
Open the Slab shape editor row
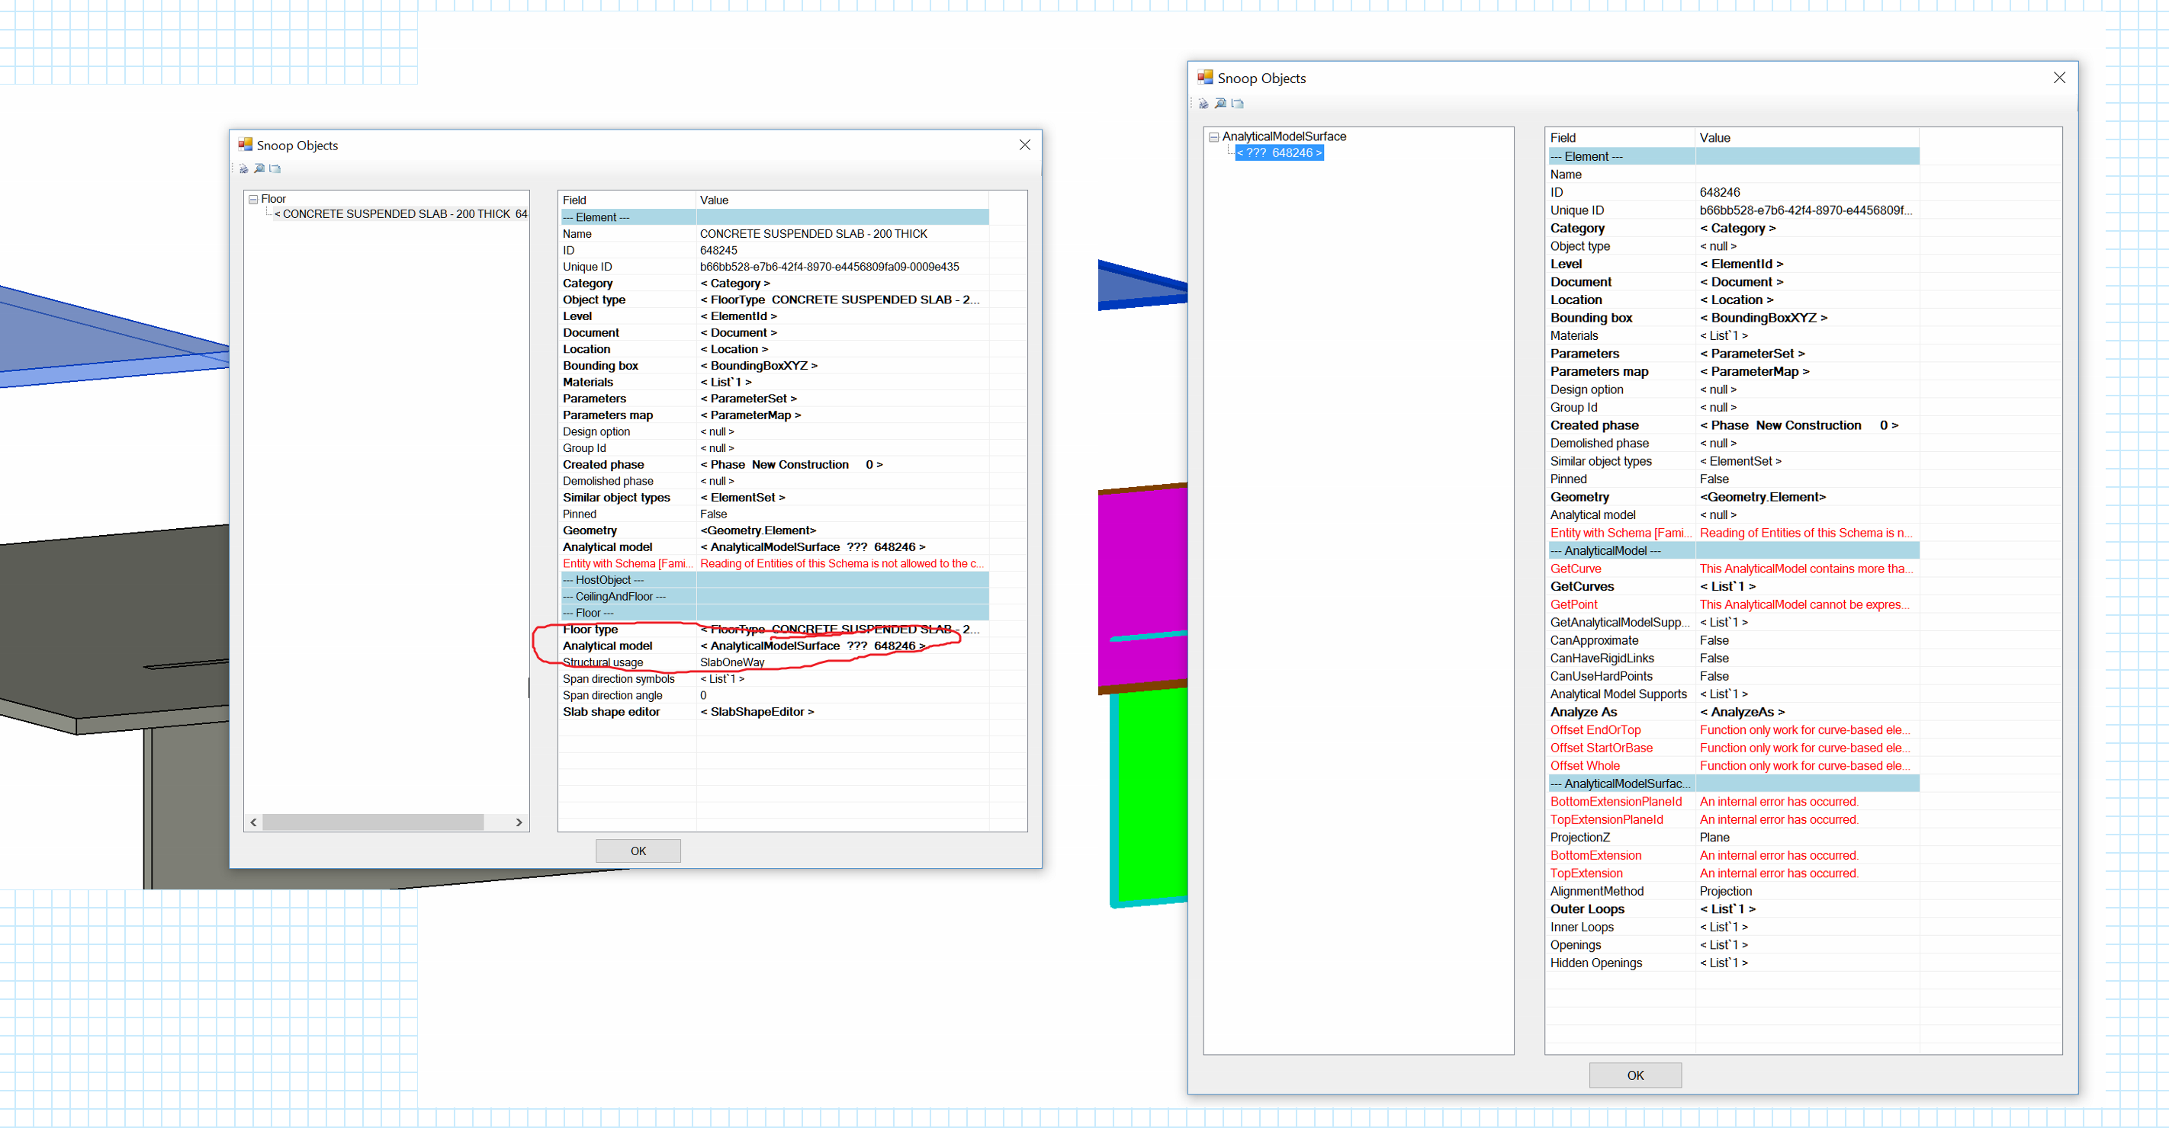click(756, 712)
